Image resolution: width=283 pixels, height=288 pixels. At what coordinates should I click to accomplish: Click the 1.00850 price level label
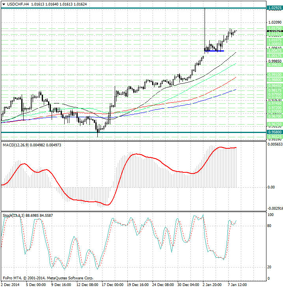coord(275,44)
